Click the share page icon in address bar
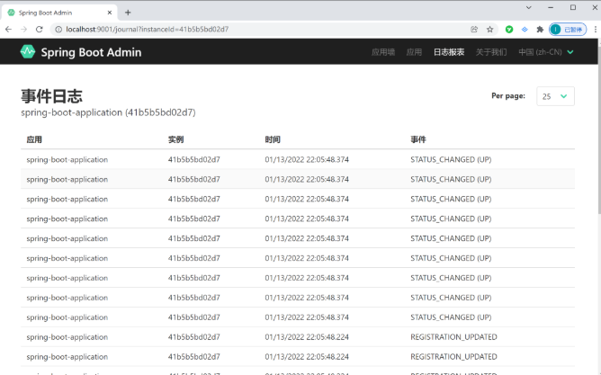This screenshot has width=601, height=375. (x=474, y=30)
